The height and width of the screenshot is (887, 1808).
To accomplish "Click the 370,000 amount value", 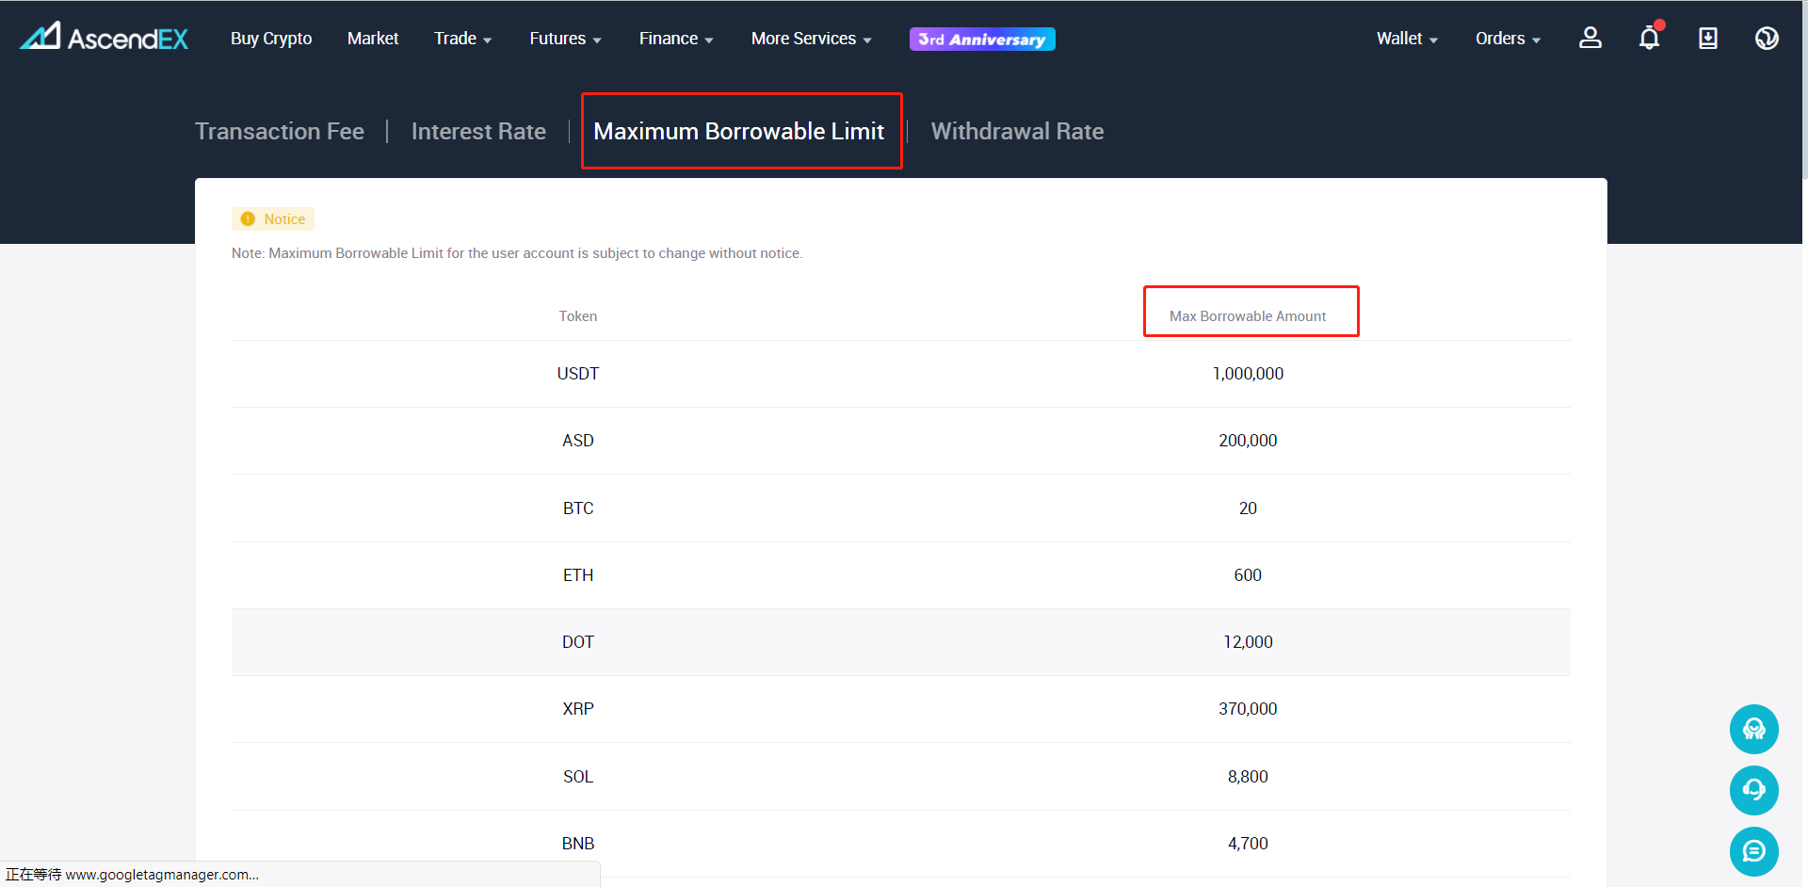I will click(1248, 709).
